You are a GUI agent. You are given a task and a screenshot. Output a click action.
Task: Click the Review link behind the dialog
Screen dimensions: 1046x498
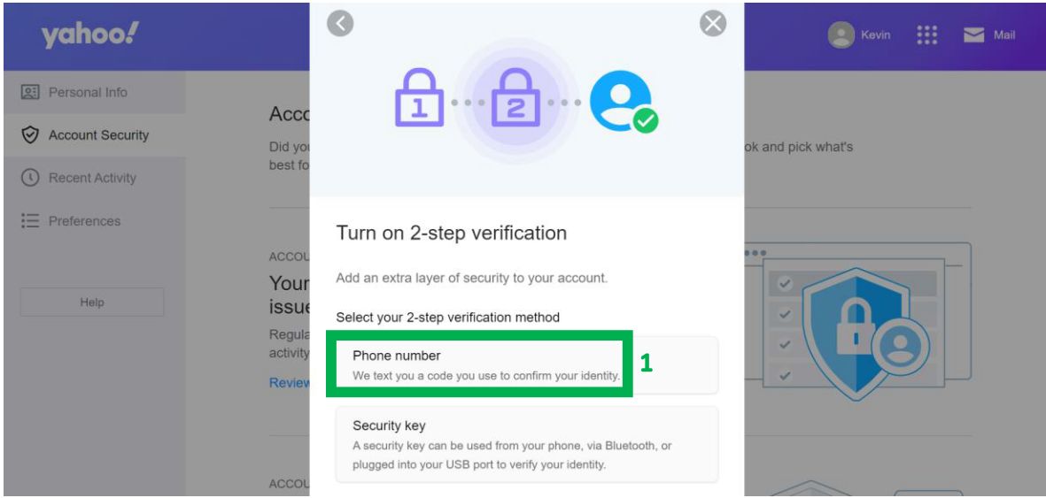pos(290,383)
